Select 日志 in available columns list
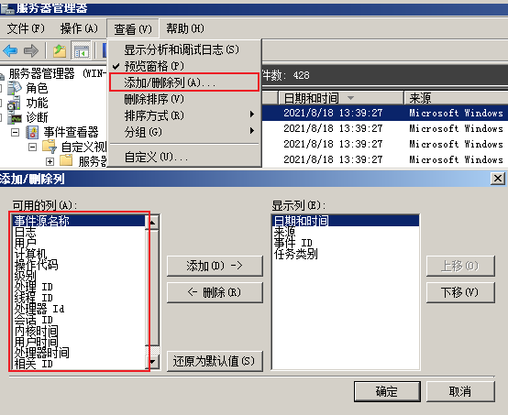508x415 pixels. point(80,232)
